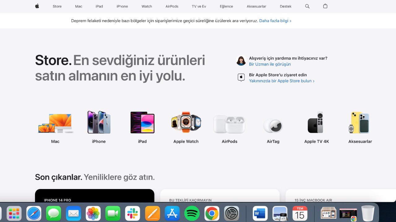Click the Apple logo in navigation bar
Viewport: 396px width, 222px height.
point(37,6)
